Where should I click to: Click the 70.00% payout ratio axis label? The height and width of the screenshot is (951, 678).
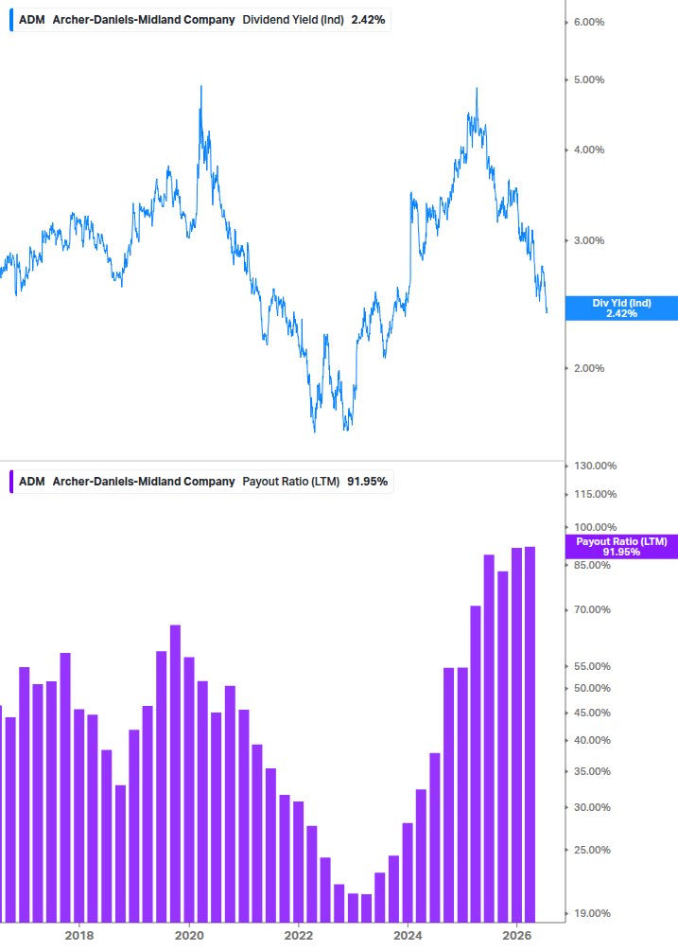tap(592, 609)
